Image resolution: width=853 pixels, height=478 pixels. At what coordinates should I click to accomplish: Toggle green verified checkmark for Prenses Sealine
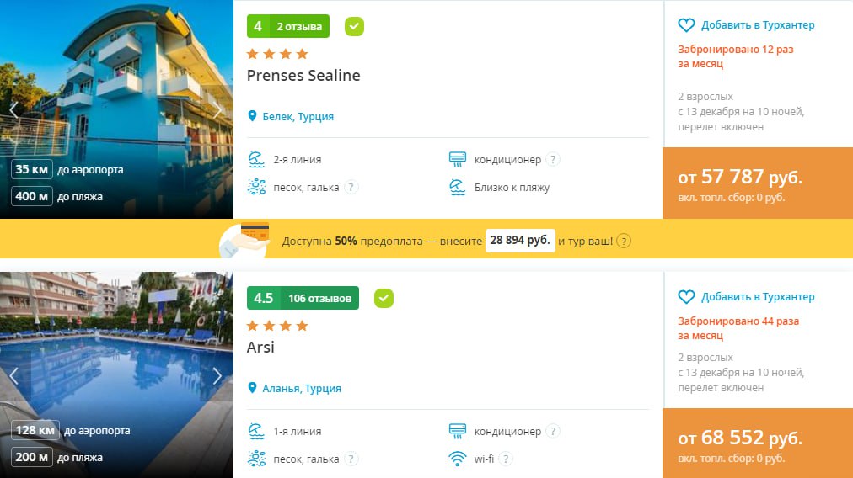pyautogui.click(x=354, y=27)
